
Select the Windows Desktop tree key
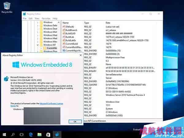point(50,29)
